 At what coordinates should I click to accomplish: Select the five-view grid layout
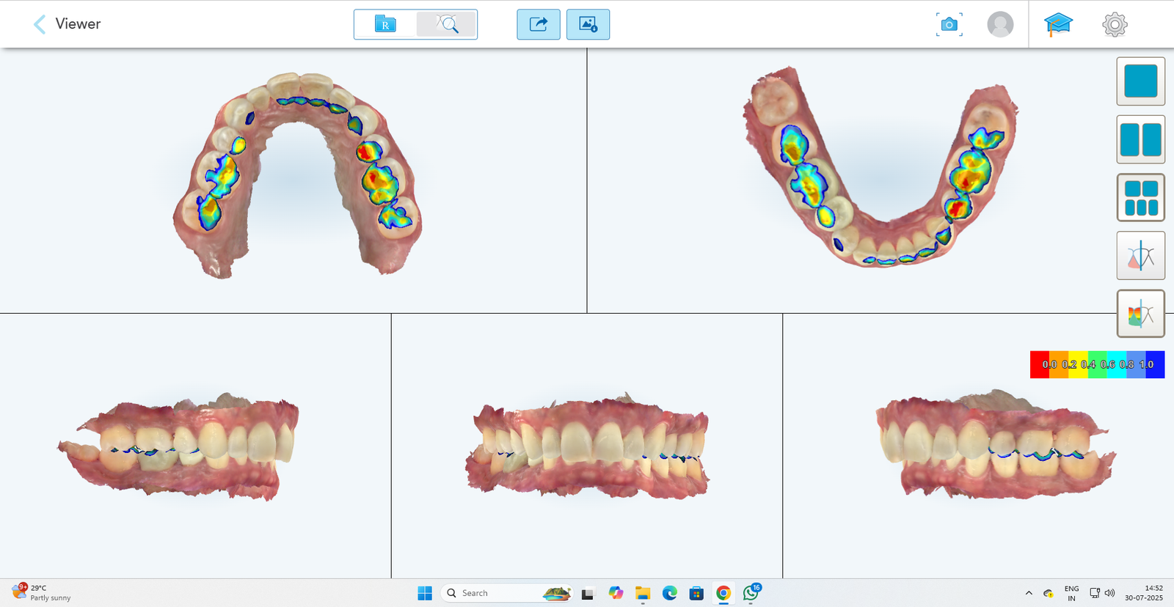click(1140, 198)
